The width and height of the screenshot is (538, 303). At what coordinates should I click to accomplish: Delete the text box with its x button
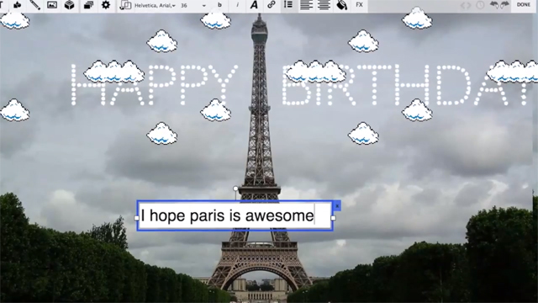337,205
